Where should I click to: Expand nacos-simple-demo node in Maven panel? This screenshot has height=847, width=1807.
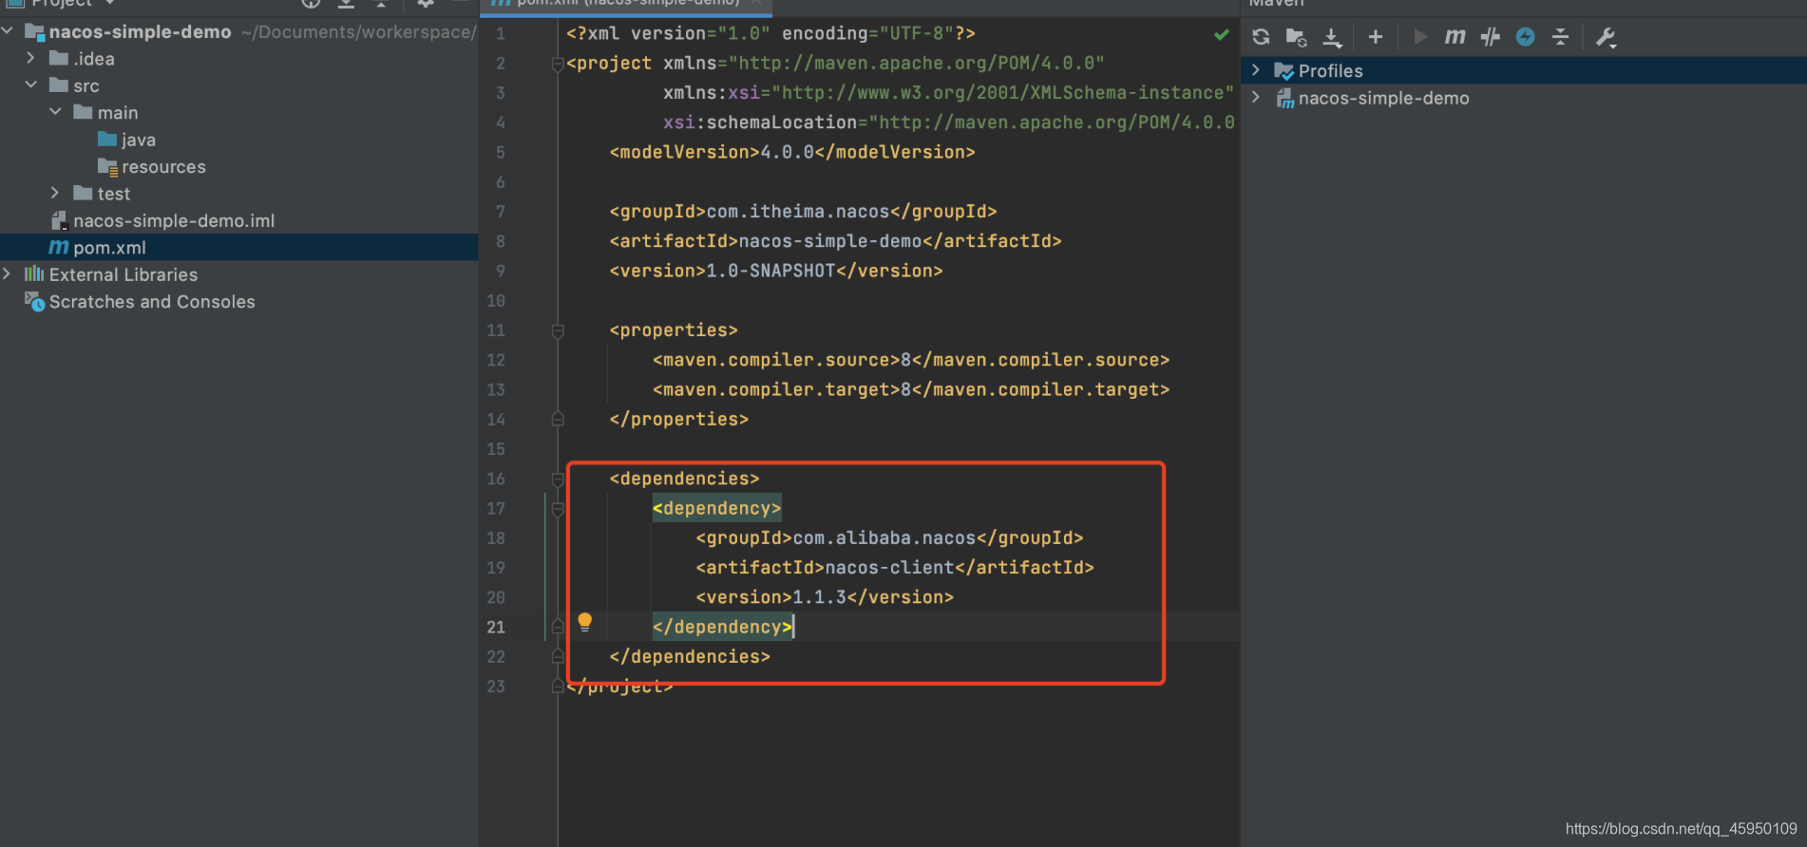click(1256, 98)
